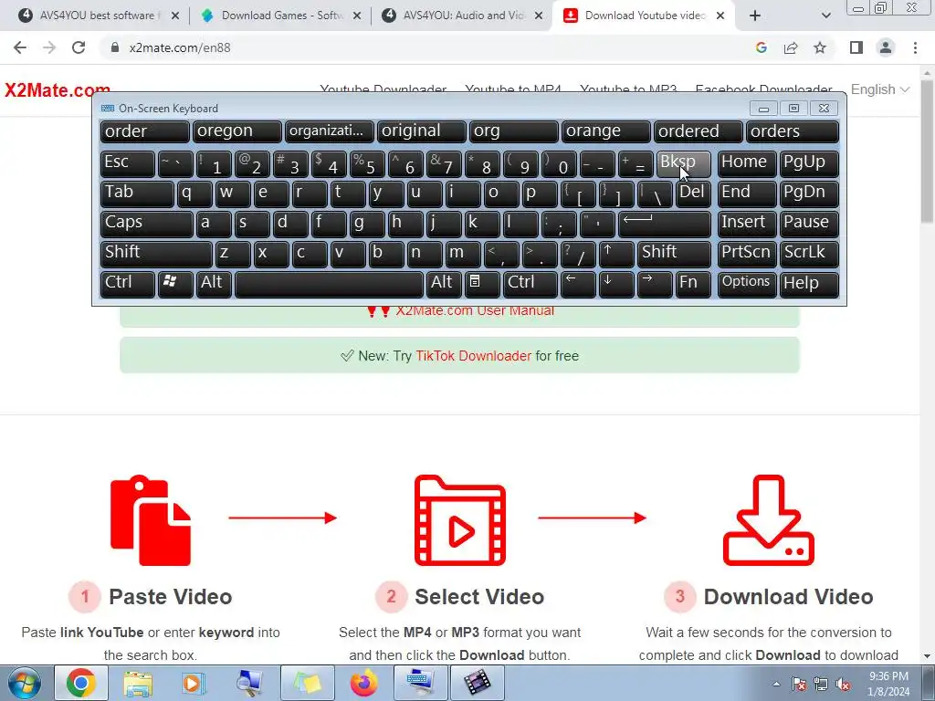Click the browser back arrow
This screenshot has width=935, height=701.
[x=20, y=47]
